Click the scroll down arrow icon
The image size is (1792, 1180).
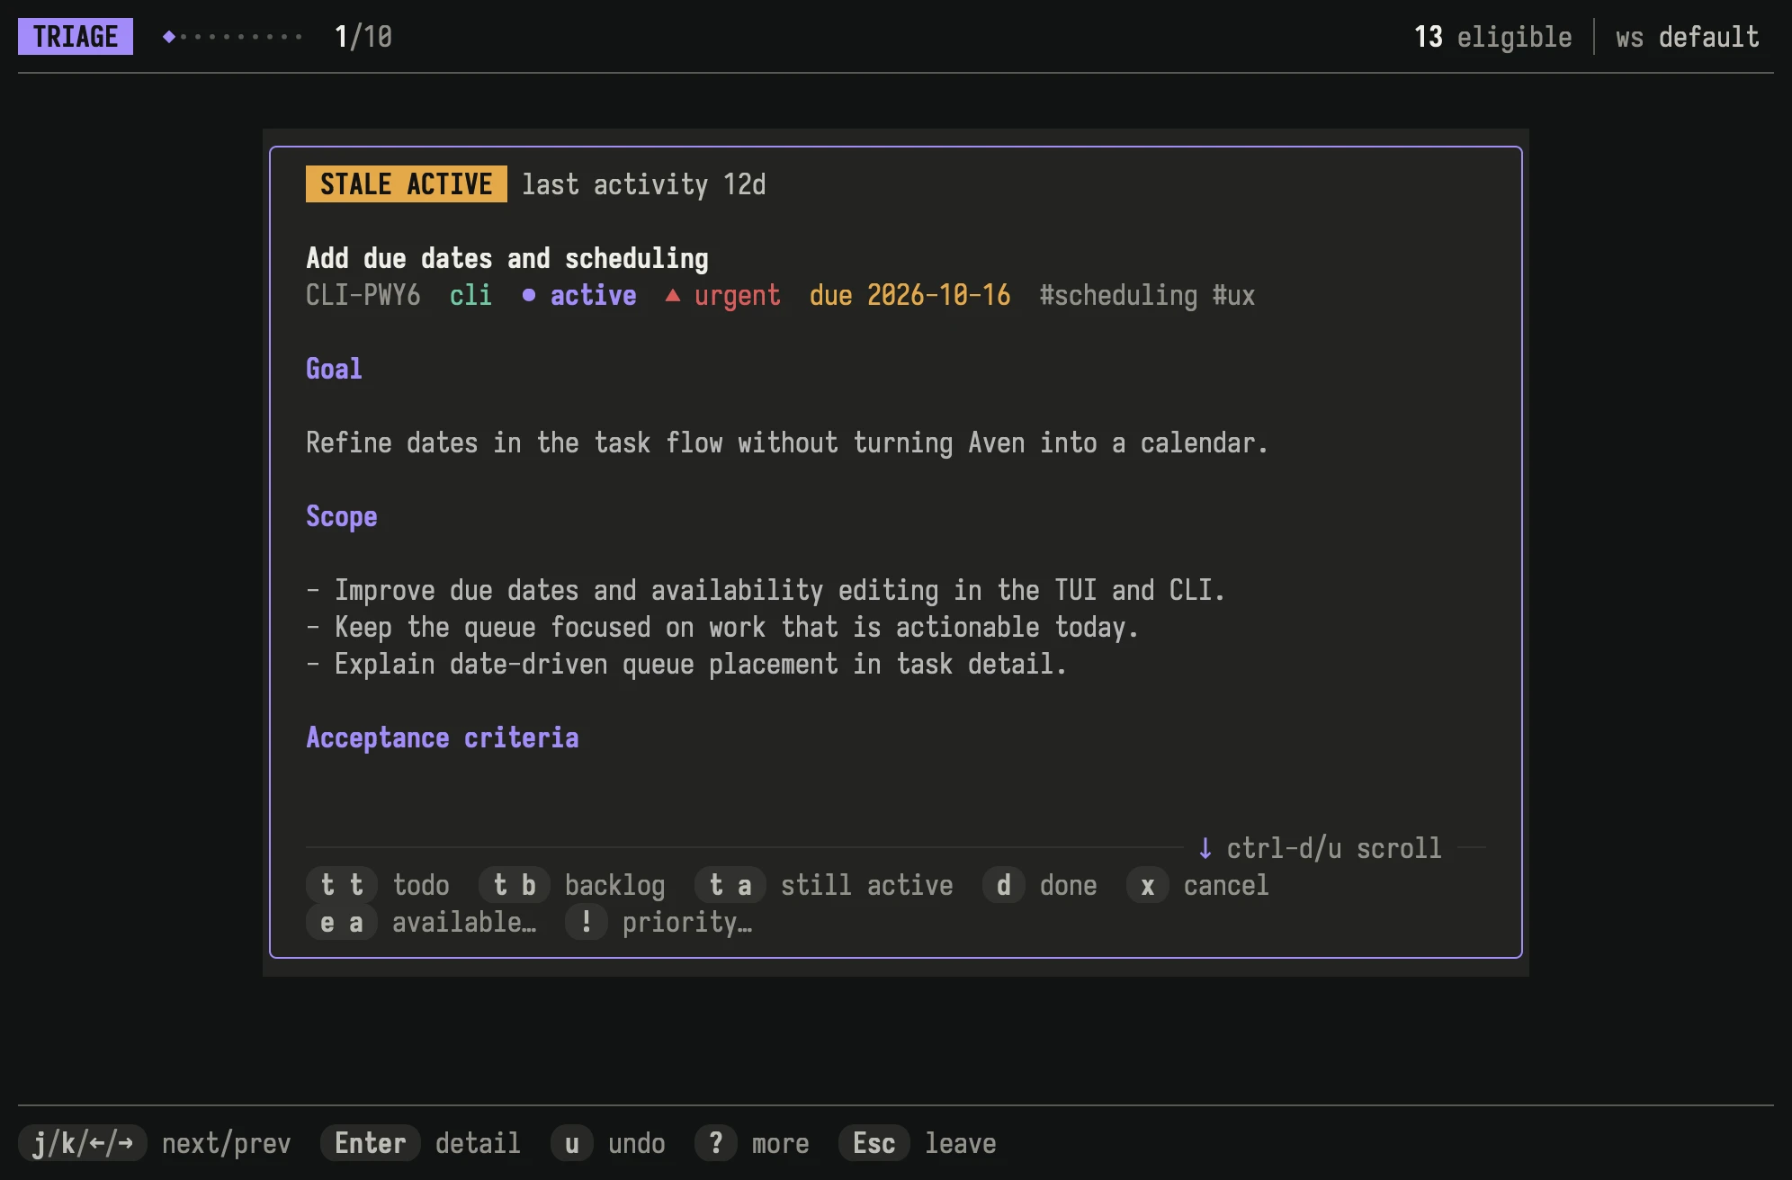[x=1205, y=848]
